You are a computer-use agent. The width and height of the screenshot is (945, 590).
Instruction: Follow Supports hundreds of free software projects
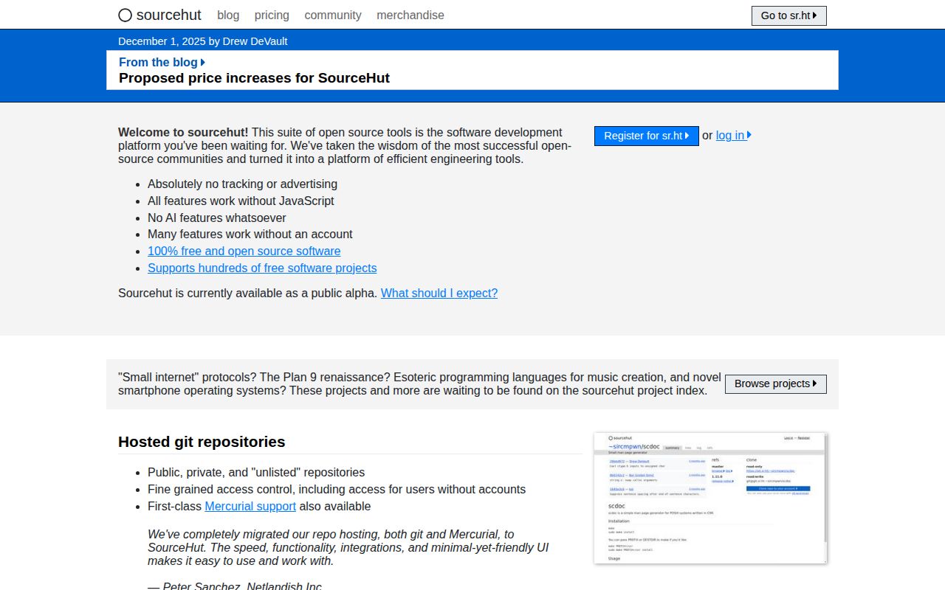coord(262,268)
